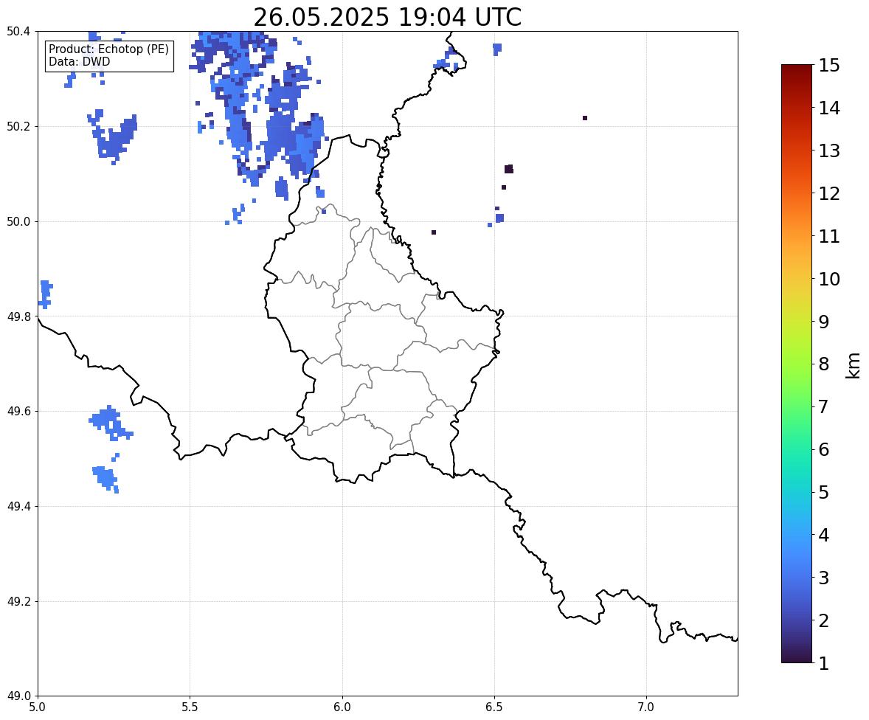Select the "Data: DWD" label

79,61
